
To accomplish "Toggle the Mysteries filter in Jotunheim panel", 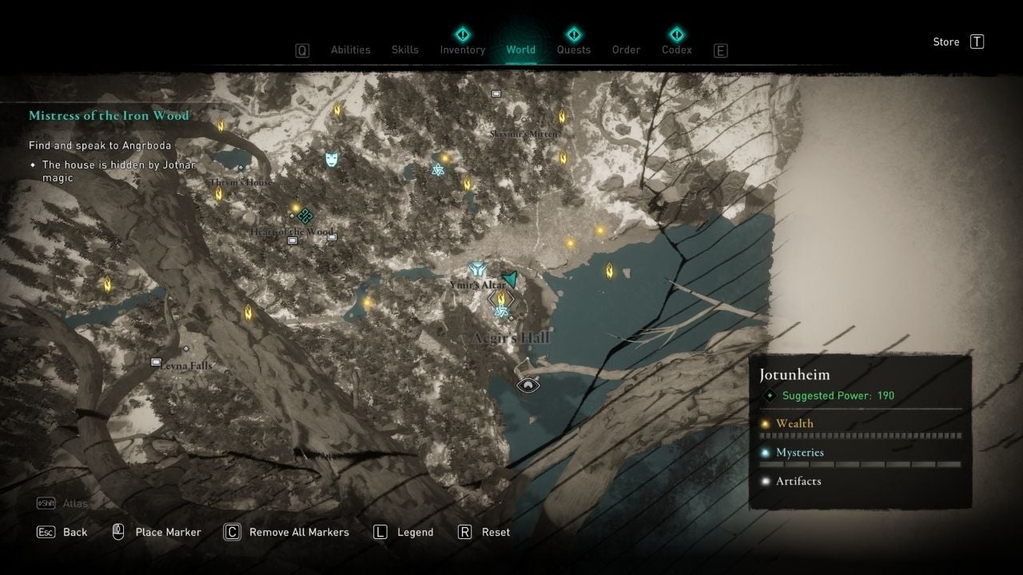I will pyautogui.click(x=799, y=452).
